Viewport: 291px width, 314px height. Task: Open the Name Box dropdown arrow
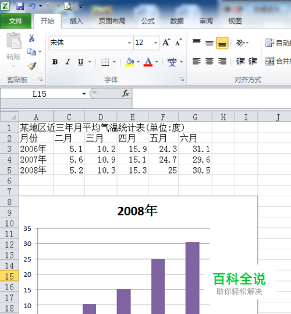[84, 94]
